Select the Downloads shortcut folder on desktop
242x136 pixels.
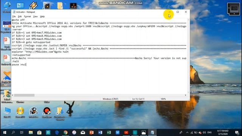tap(60, 113)
